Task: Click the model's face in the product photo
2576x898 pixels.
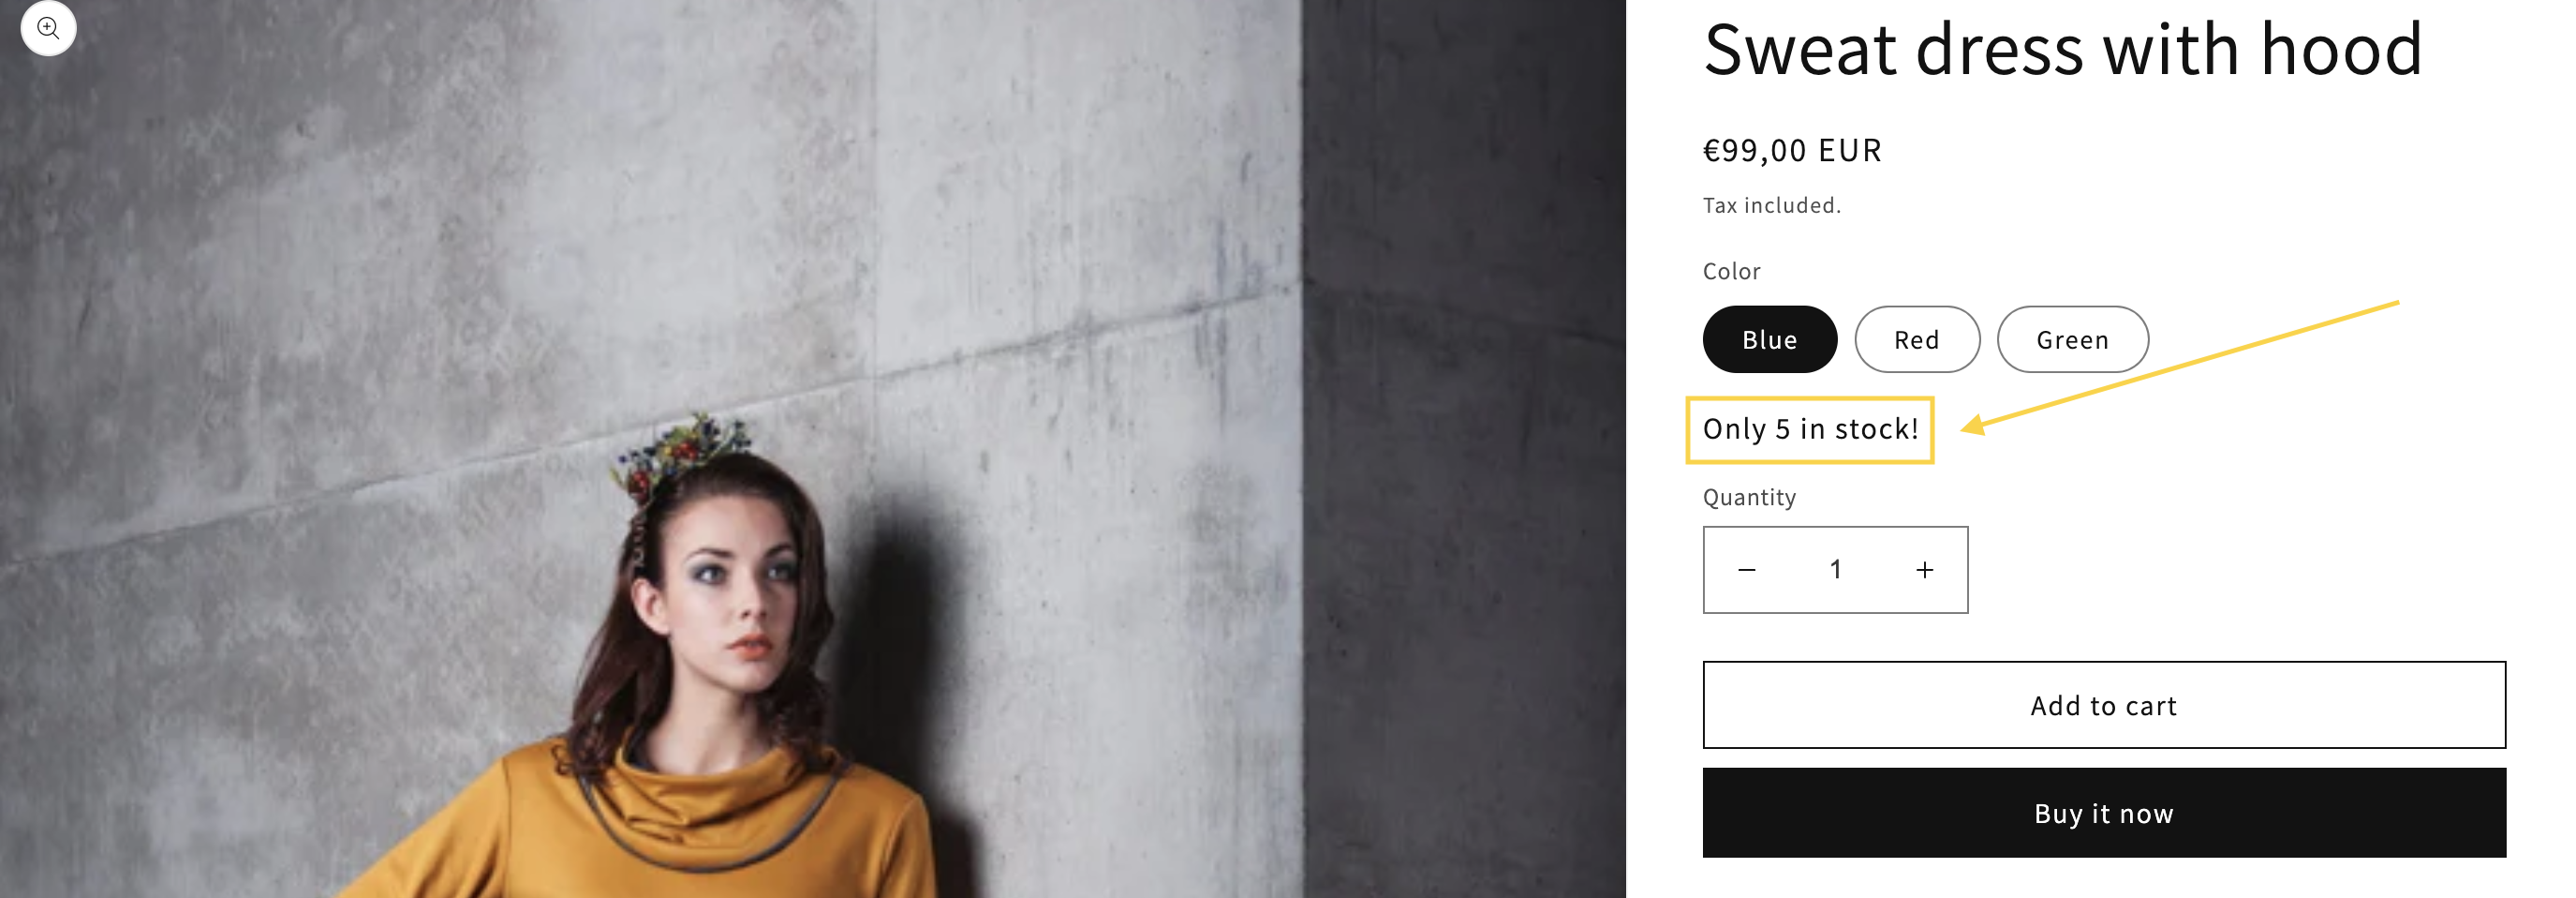Action: coord(740,601)
